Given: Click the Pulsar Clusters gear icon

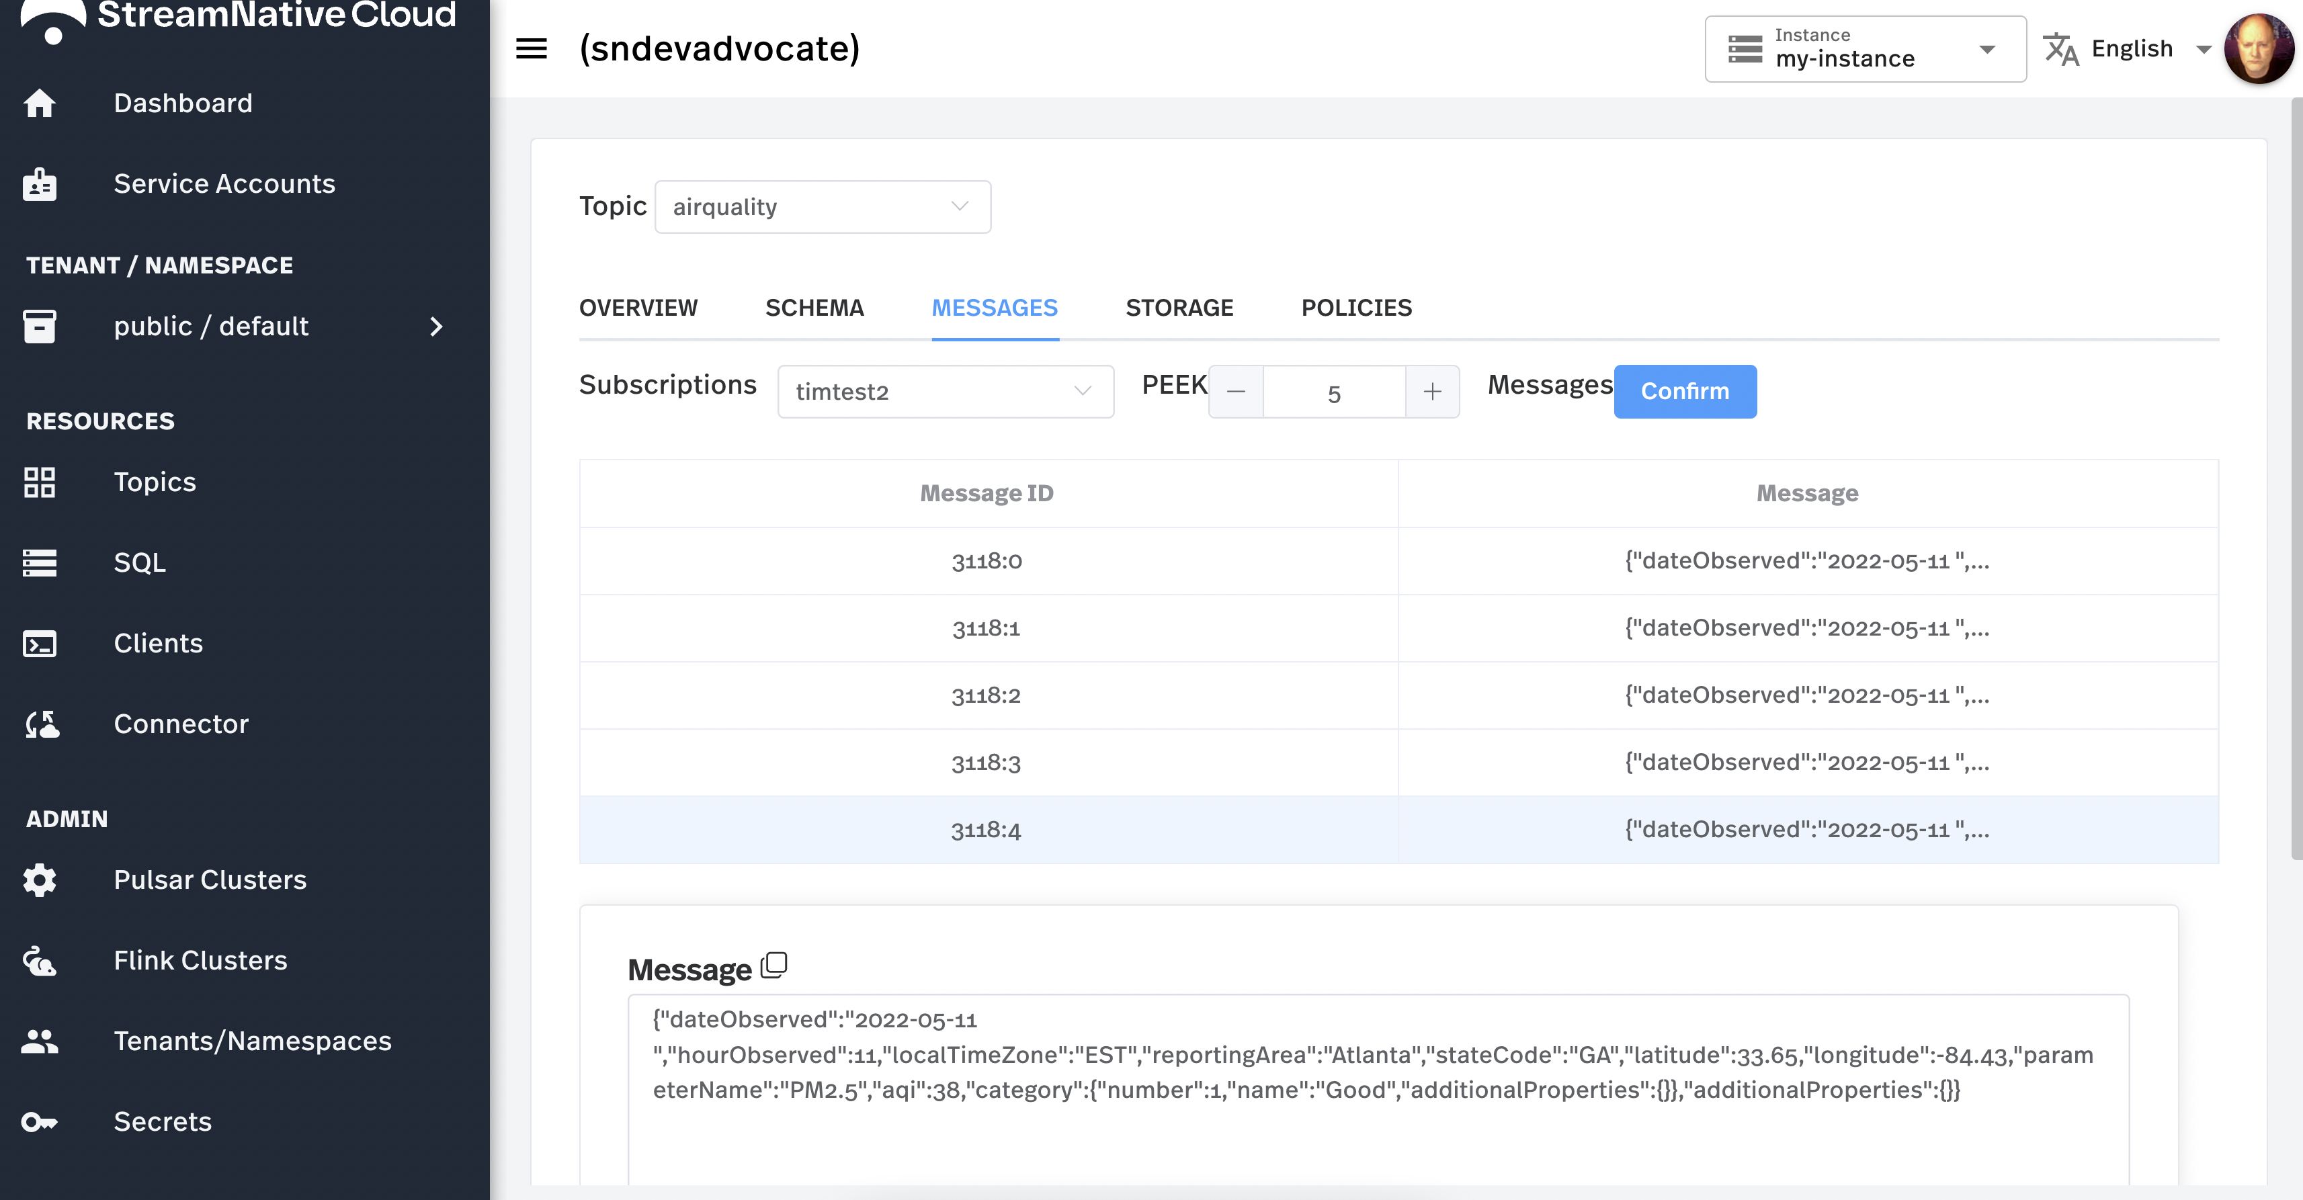Looking at the screenshot, I should coord(40,880).
